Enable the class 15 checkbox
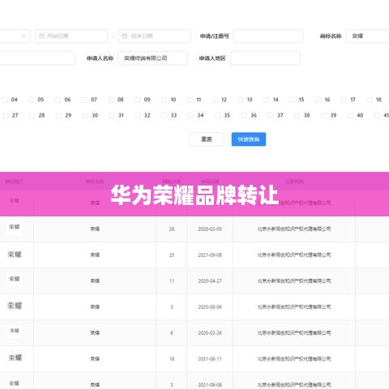 click(292, 100)
